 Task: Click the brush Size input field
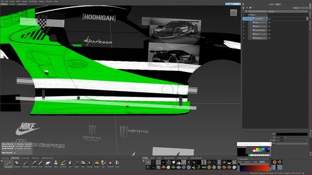point(280,138)
